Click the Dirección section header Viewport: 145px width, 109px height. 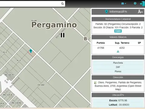pos(118,77)
